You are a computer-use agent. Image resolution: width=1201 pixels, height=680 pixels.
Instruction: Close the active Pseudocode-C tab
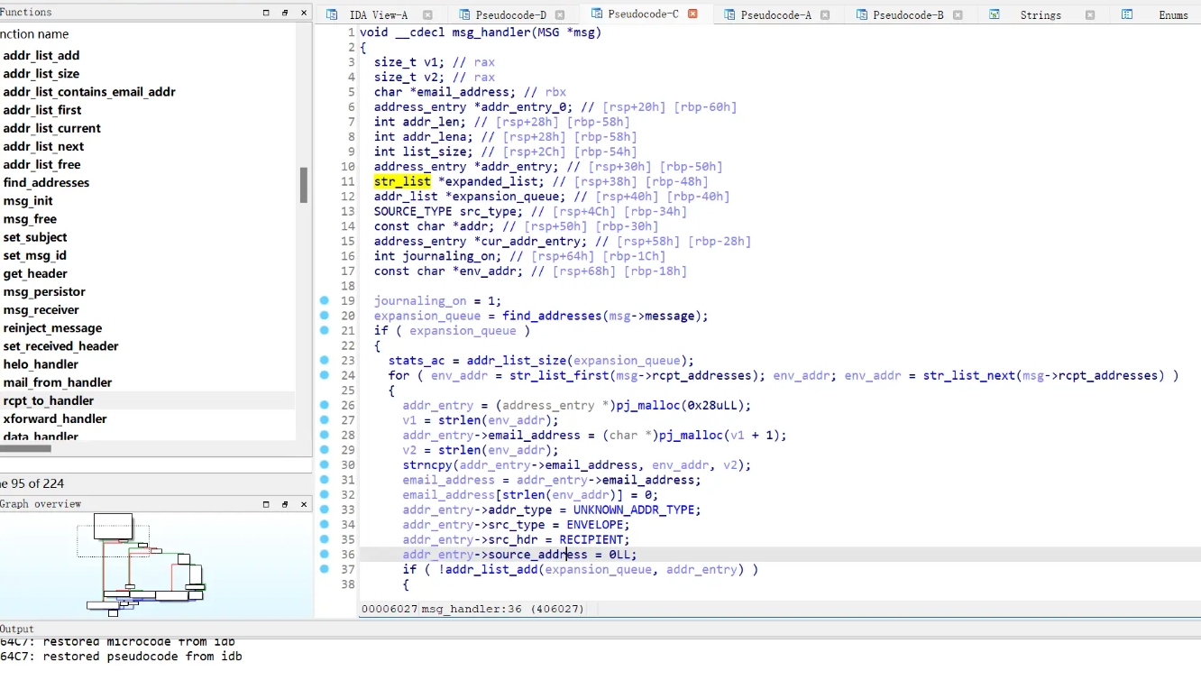(x=692, y=14)
